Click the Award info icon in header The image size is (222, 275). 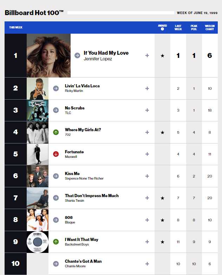[x=162, y=29]
